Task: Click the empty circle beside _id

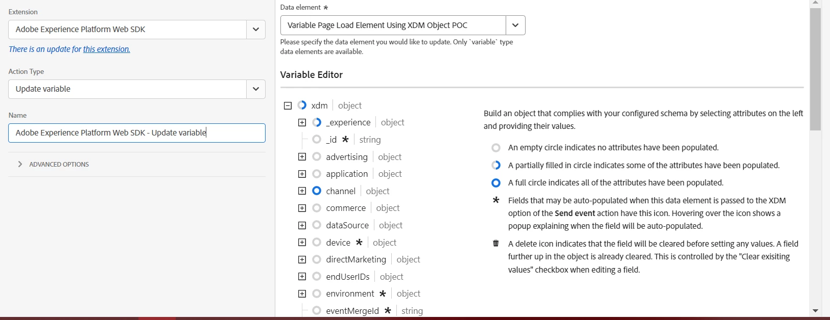Action: (317, 140)
